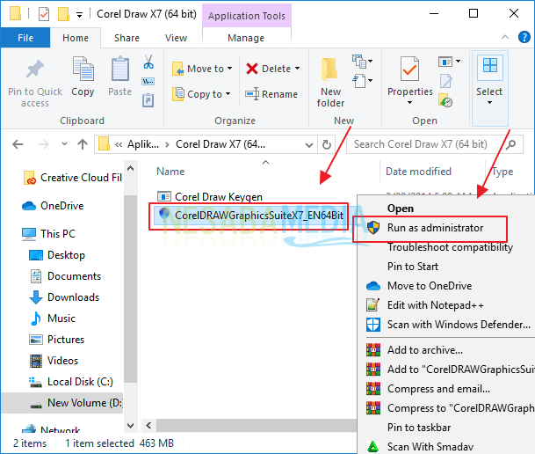The width and height of the screenshot is (535, 454).
Task: Select the CorelDRAWGraphicsSuiteX7_EN64Bit file
Action: 249,216
